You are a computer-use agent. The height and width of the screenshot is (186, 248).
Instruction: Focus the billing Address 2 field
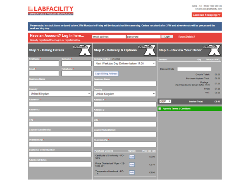pyautogui.click(x=60, y=114)
